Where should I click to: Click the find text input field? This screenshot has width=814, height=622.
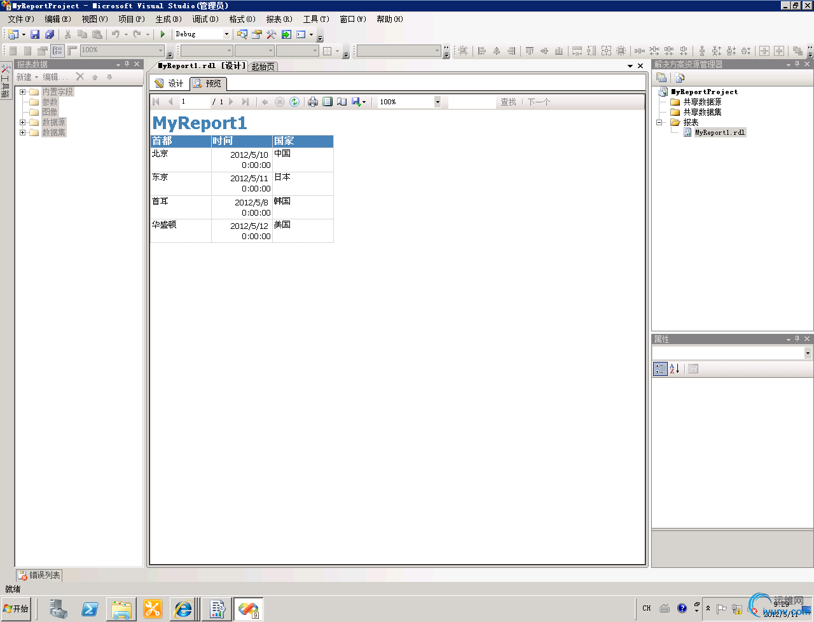pos(471,102)
